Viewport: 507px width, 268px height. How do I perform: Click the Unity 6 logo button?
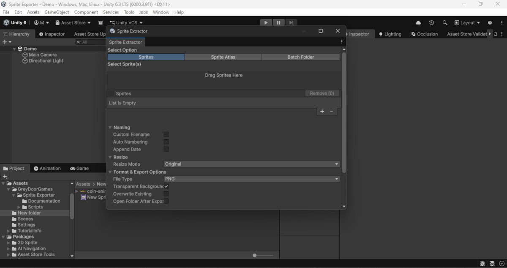click(15, 23)
